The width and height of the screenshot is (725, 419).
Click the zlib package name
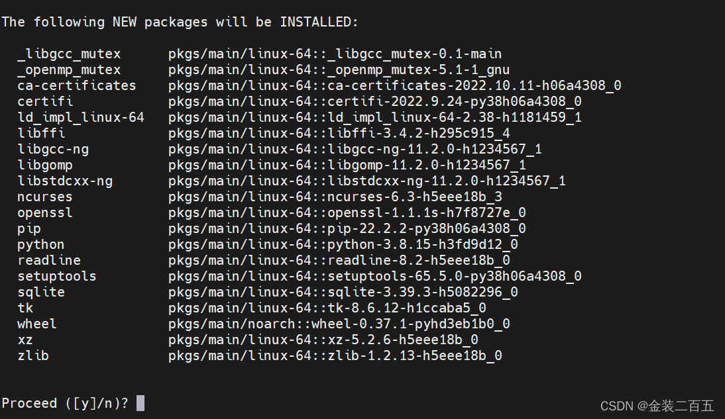pyautogui.click(x=33, y=355)
